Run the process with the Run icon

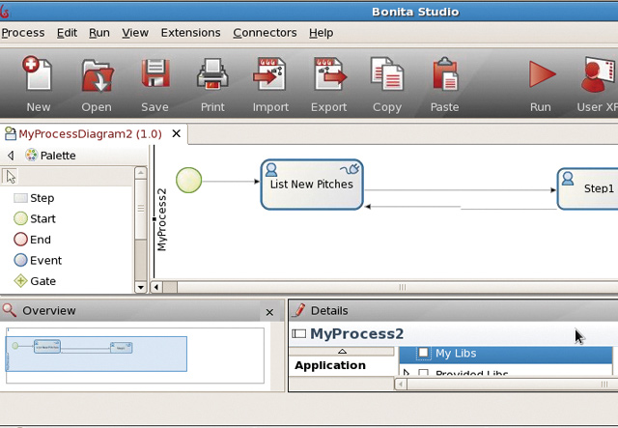tap(542, 73)
